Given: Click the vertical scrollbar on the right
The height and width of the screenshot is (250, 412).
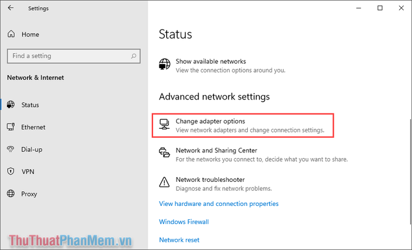Looking at the screenshot, I should point(410,172).
